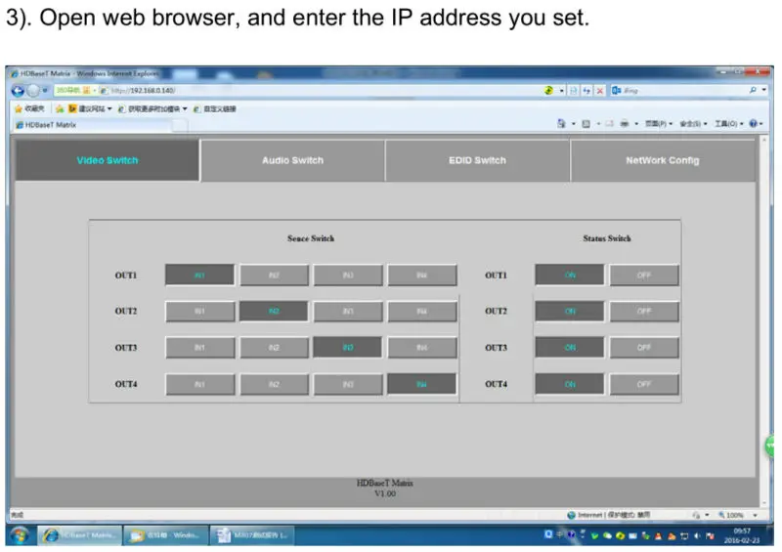Route OUT1 to IN2 in Source Switch
Viewport: 782px width, 552px height.
[274, 276]
